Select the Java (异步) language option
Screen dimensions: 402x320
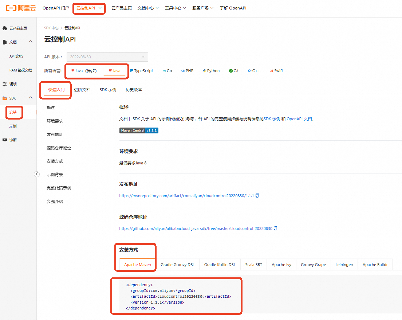click(84, 71)
